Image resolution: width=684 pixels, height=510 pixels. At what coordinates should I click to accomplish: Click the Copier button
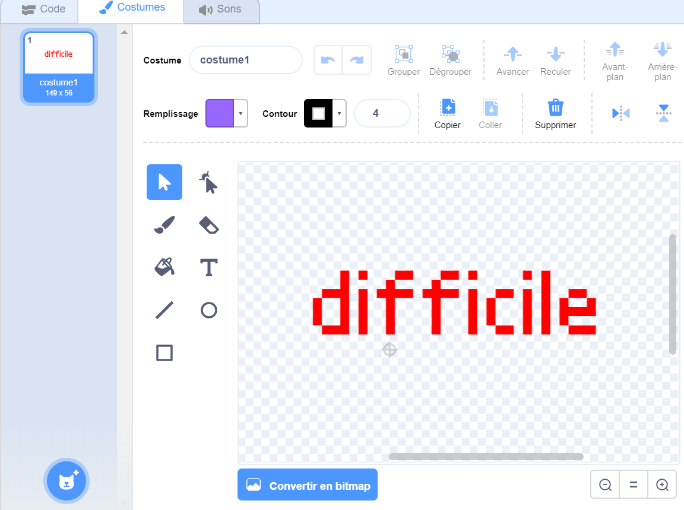click(x=448, y=113)
